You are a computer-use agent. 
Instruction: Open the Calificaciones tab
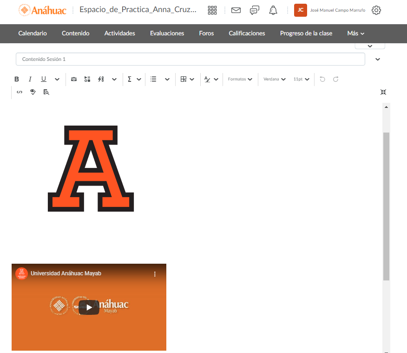(x=247, y=33)
